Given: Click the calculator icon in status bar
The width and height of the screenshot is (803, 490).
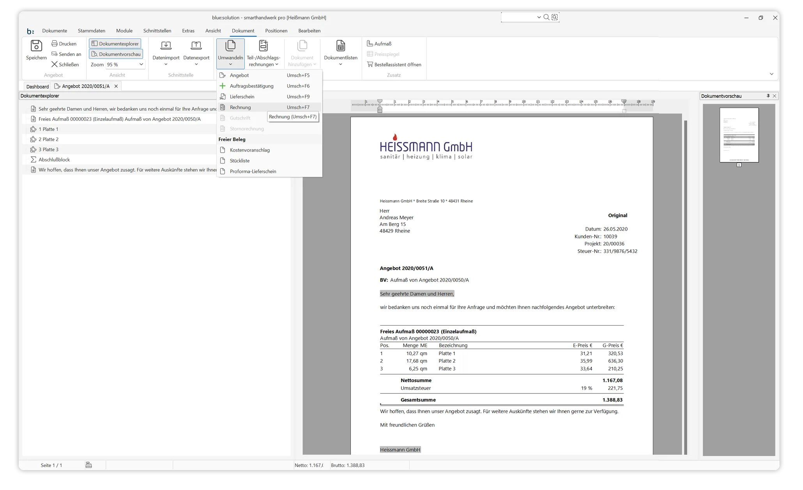Looking at the screenshot, I should coord(88,465).
